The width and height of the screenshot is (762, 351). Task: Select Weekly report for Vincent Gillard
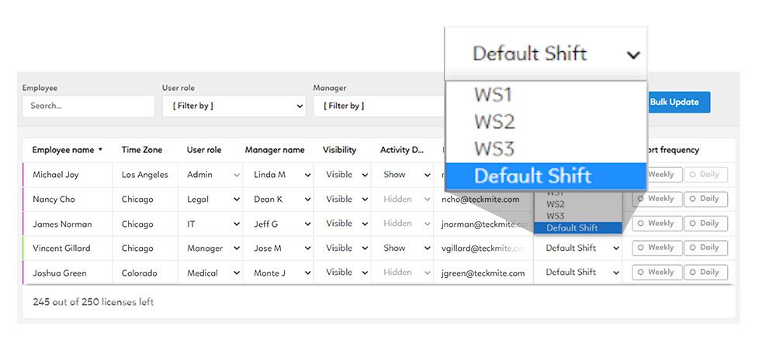pos(656,248)
